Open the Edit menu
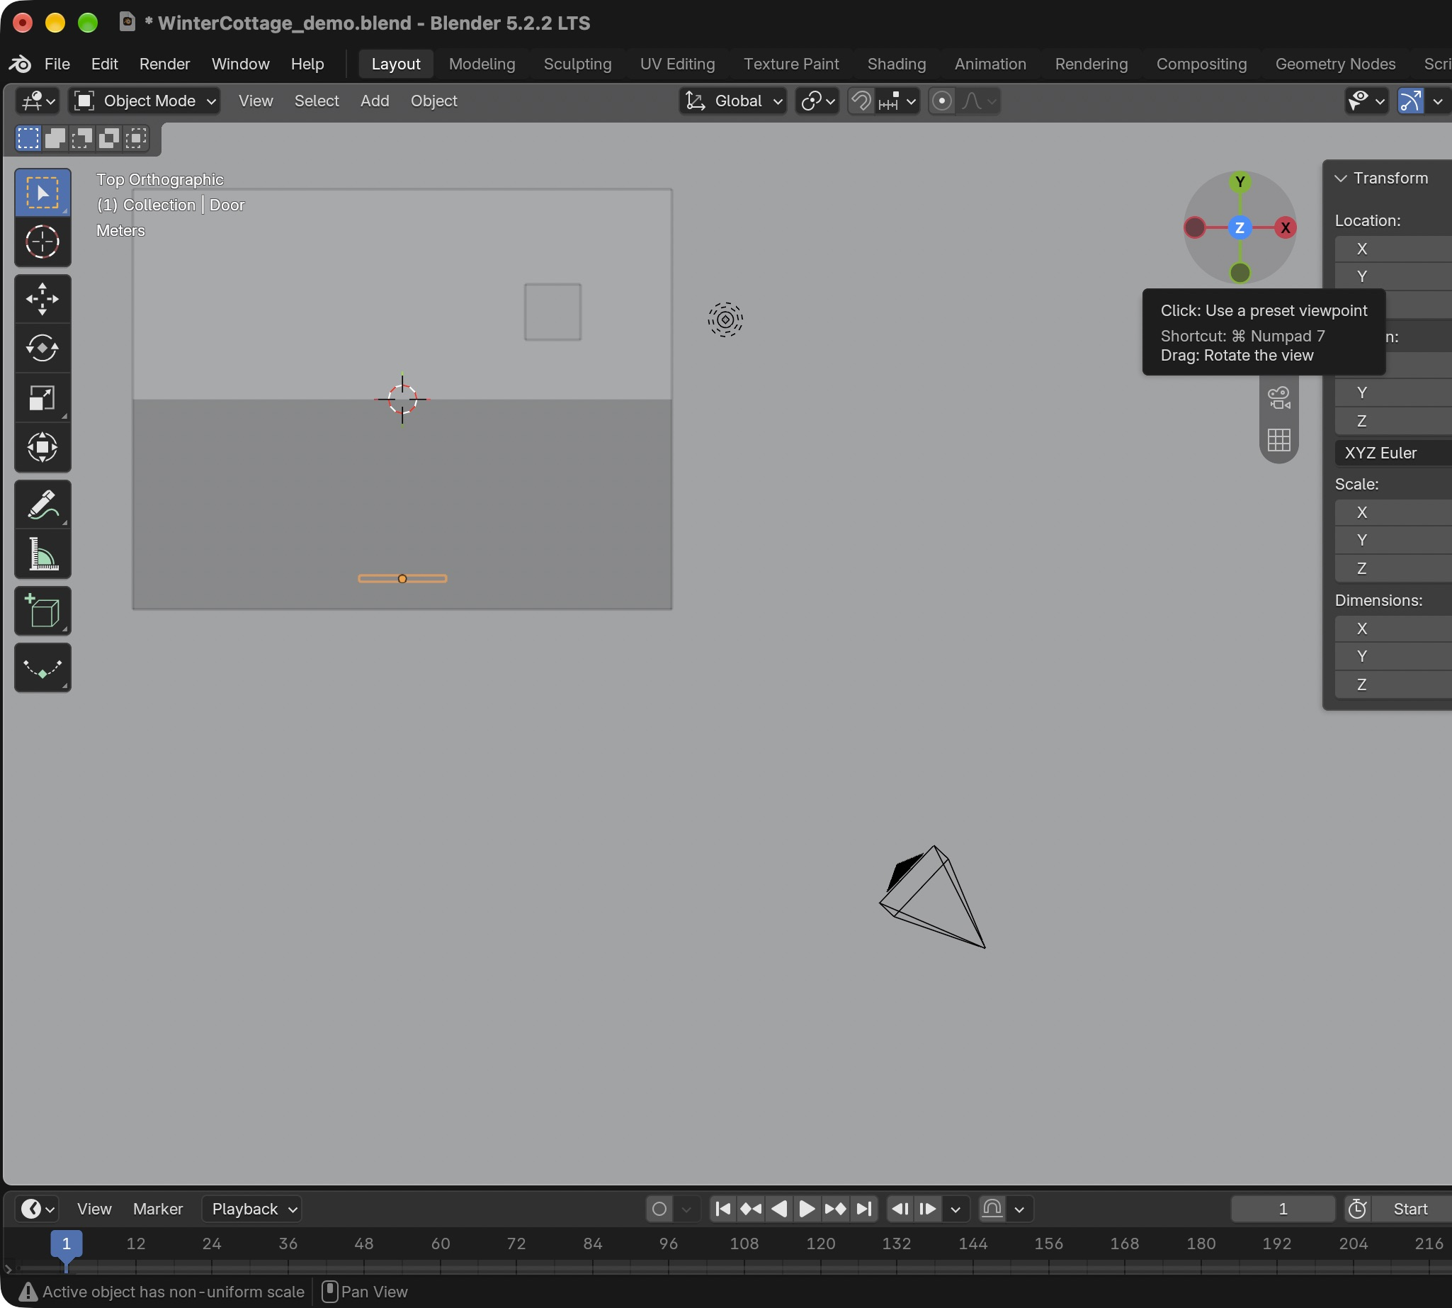 click(104, 64)
